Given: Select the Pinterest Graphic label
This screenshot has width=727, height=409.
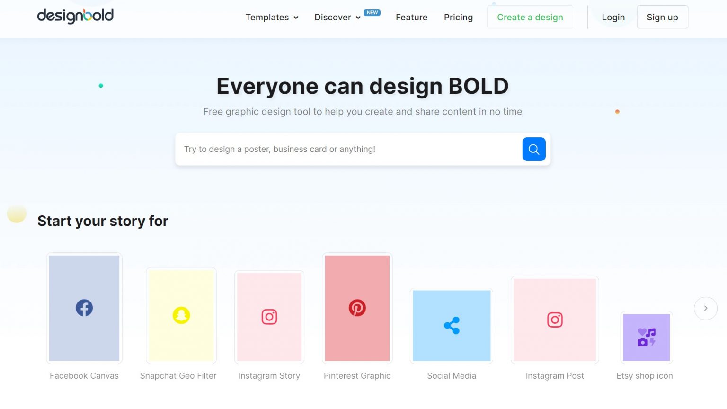Looking at the screenshot, I should (357, 376).
